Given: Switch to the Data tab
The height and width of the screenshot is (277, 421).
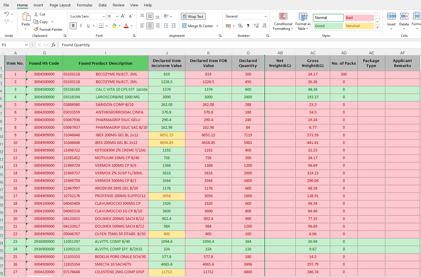Looking at the screenshot, I should point(102,5).
